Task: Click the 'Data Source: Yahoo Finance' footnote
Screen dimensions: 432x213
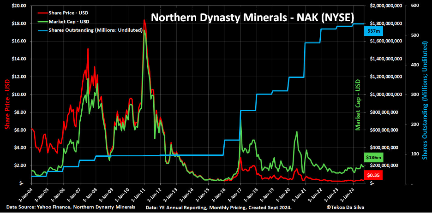Action: pos(71,207)
